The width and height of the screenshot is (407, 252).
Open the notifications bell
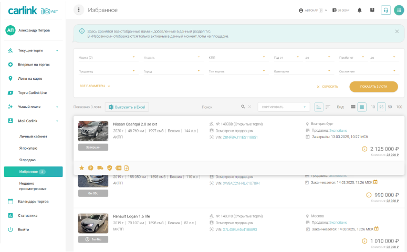pos(360,10)
